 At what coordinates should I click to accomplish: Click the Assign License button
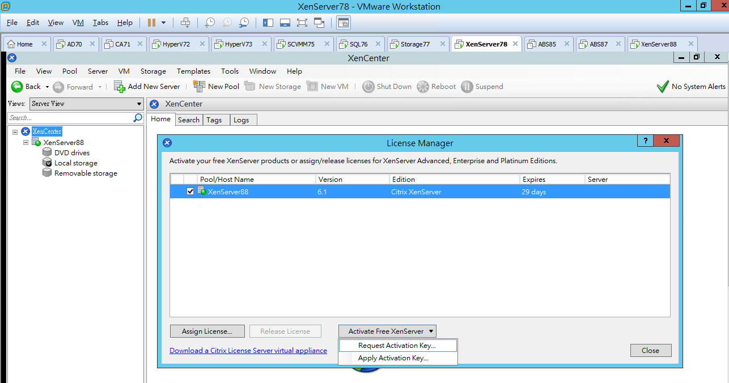[x=207, y=331]
